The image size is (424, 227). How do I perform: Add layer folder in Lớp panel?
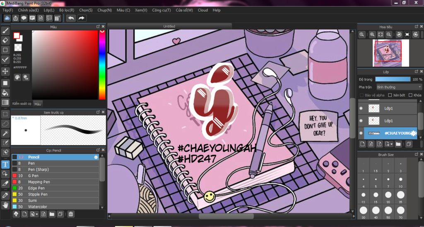pyautogui.click(x=398, y=144)
